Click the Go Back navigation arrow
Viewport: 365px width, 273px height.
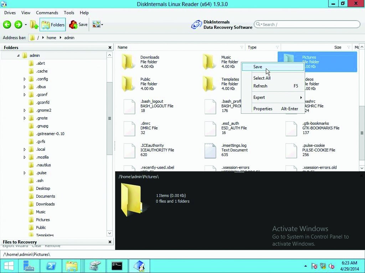[x=7, y=25]
